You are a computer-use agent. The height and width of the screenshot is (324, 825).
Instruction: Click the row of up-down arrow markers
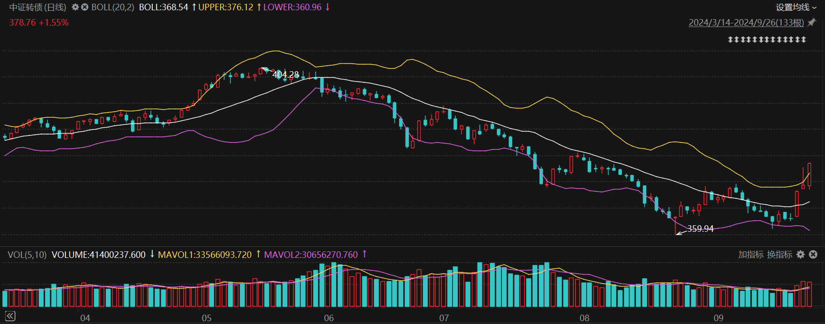pyautogui.click(x=767, y=40)
